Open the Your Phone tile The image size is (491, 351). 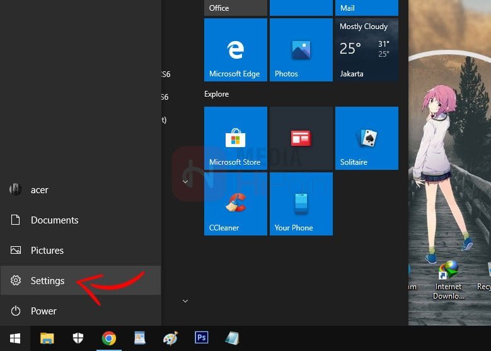(x=301, y=204)
